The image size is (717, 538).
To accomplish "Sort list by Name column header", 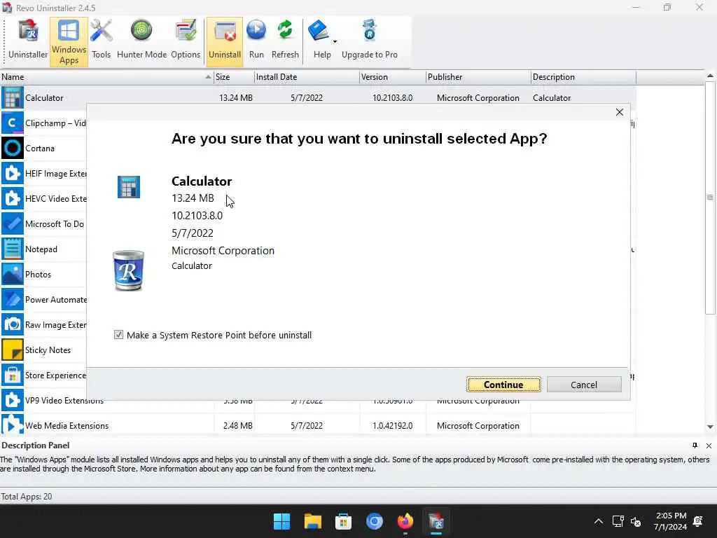I will pyautogui.click(x=107, y=77).
